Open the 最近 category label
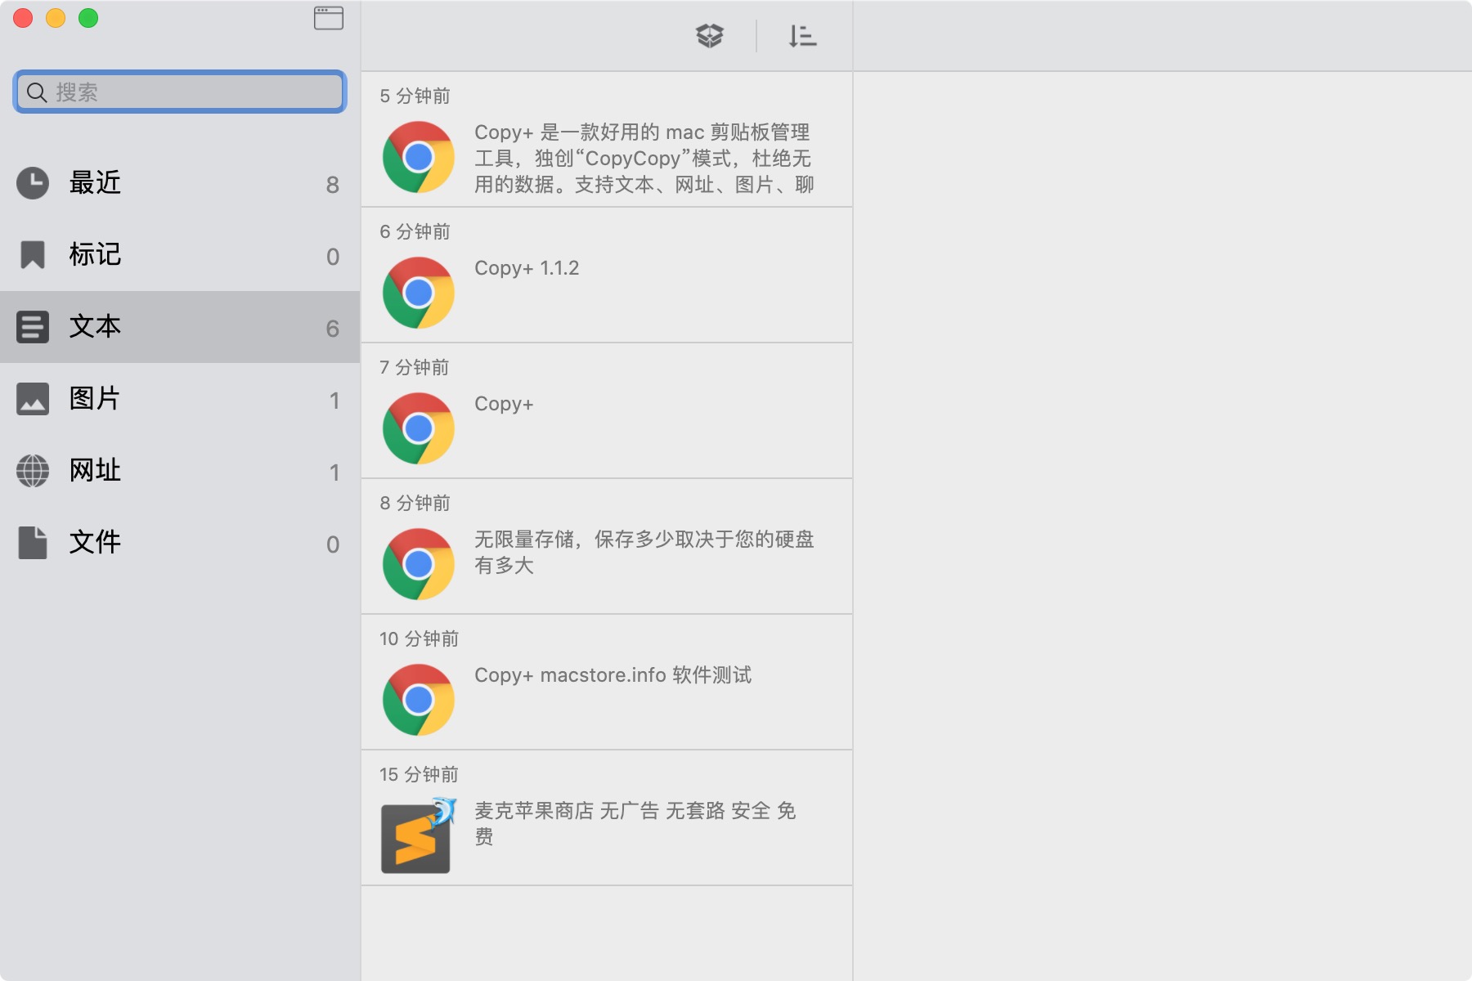Screen dimensions: 1472x981 point(95,182)
